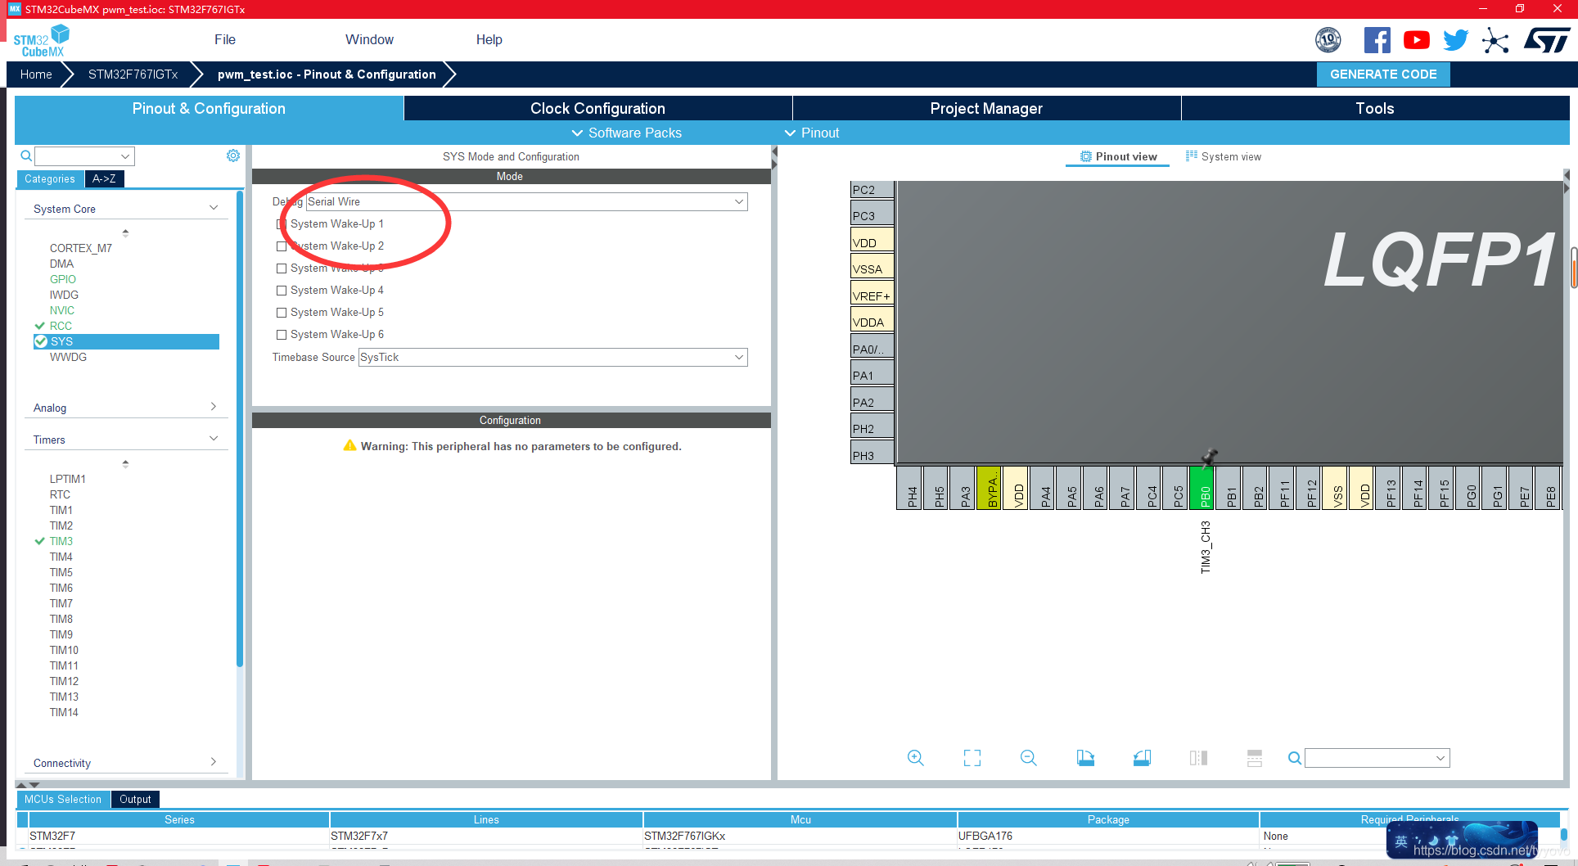1578x866 pixels.
Task: Switch to Output tab
Action: tap(135, 799)
